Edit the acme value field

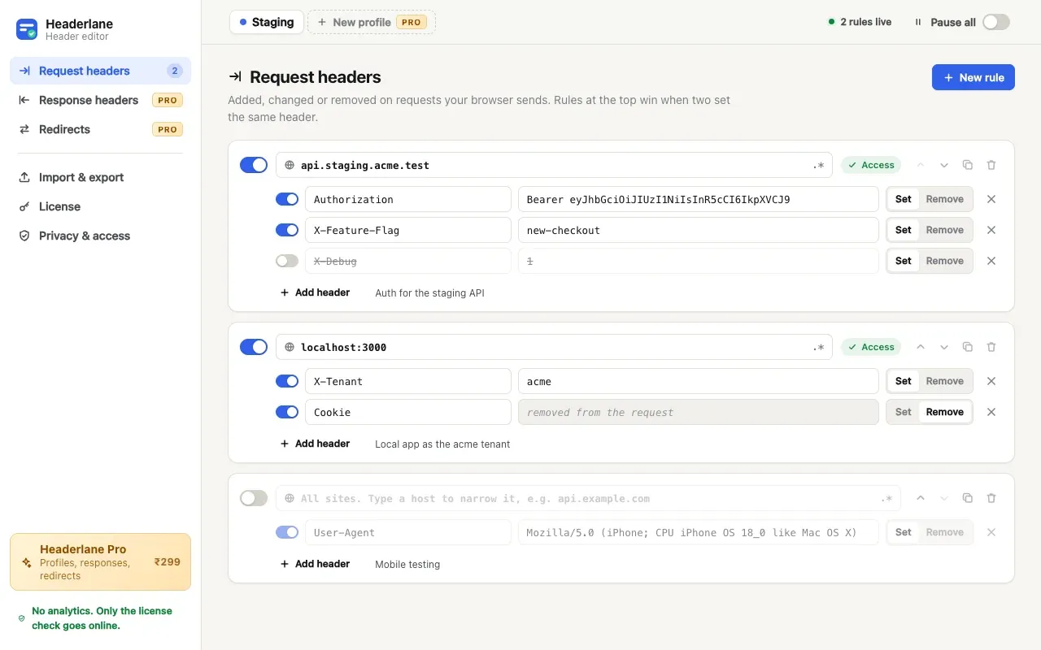tap(699, 381)
